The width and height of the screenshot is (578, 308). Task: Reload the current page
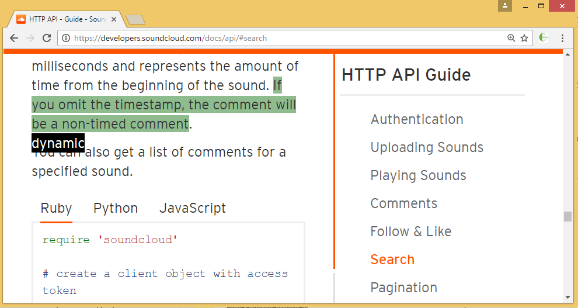(48, 38)
